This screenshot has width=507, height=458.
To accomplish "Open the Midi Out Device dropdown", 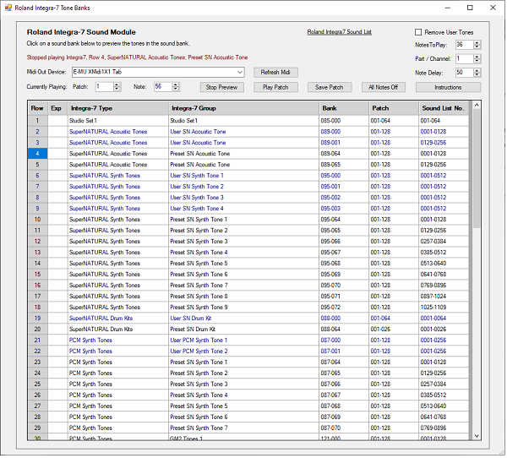I will (240, 72).
